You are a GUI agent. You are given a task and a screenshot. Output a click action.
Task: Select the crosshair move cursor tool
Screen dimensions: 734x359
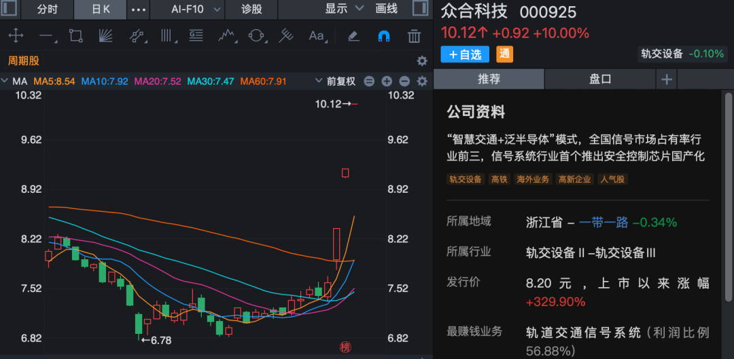(15, 36)
